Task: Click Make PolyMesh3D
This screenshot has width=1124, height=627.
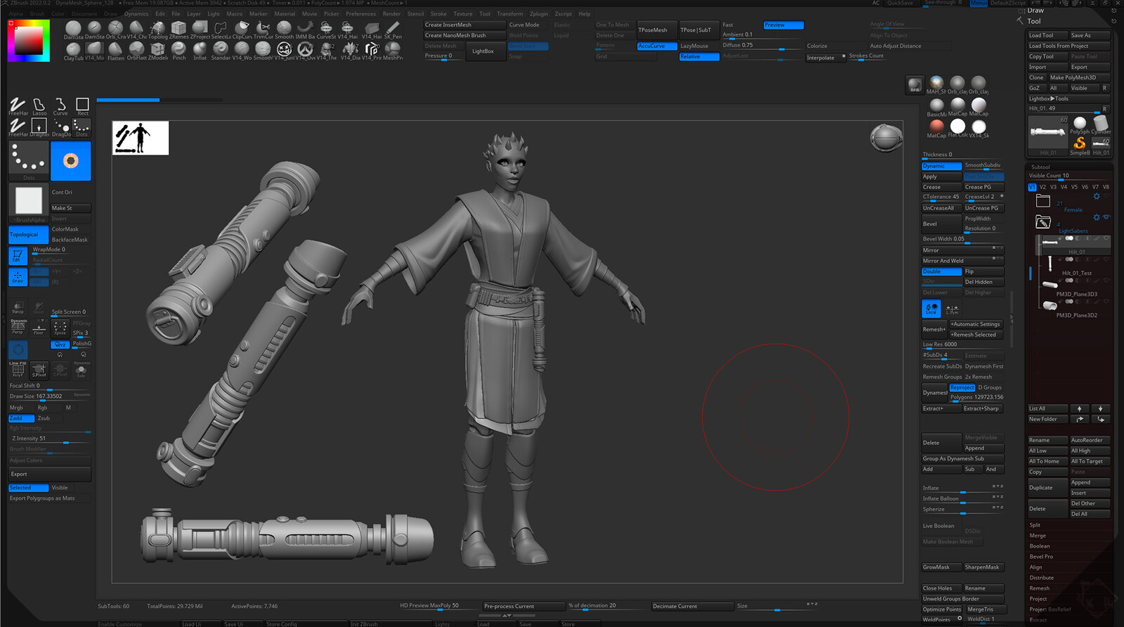Action: click(x=1079, y=77)
